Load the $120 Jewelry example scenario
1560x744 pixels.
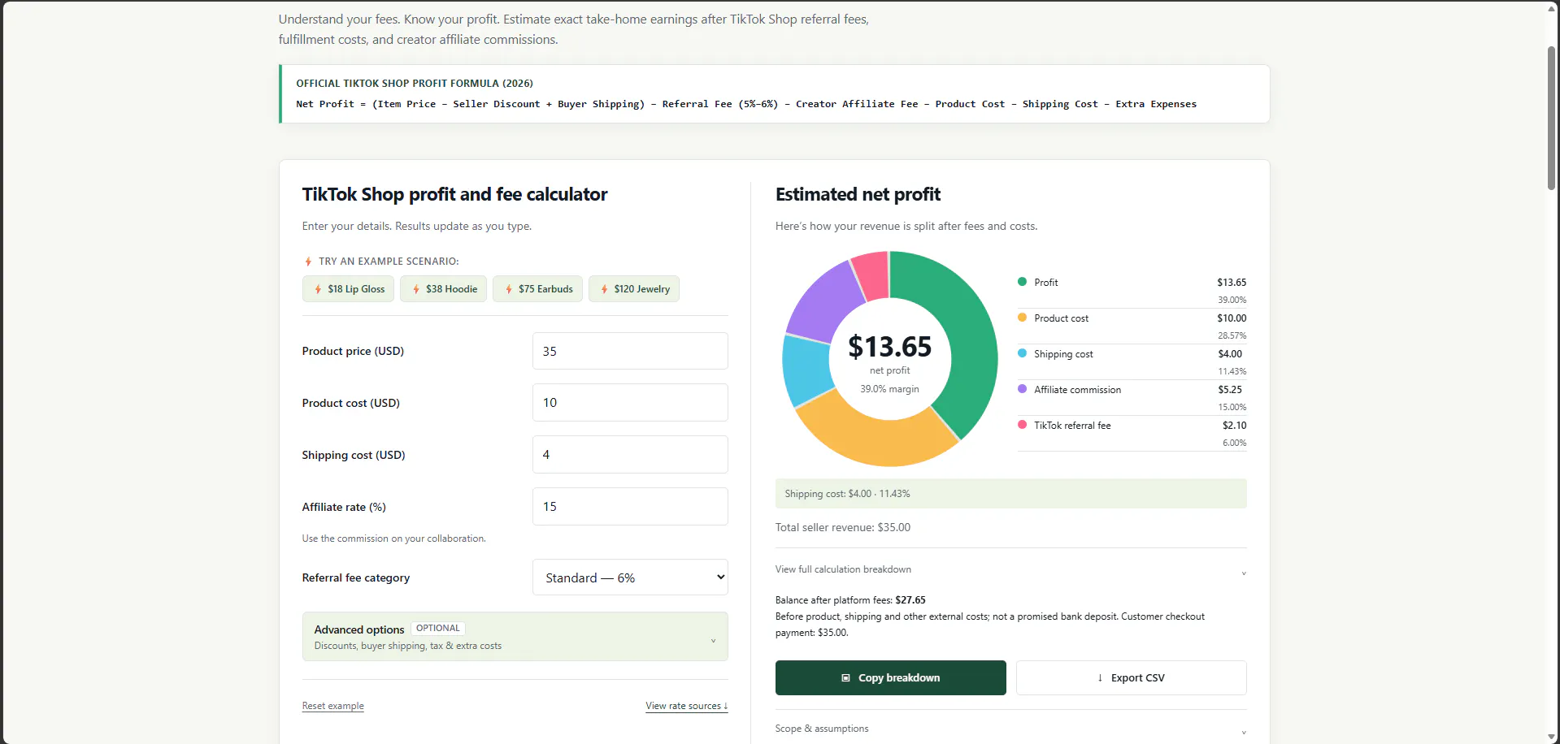tap(634, 289)
